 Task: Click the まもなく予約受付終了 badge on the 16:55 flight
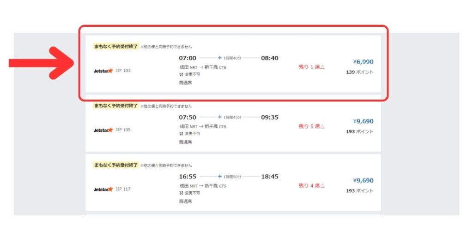coord(116,165)
